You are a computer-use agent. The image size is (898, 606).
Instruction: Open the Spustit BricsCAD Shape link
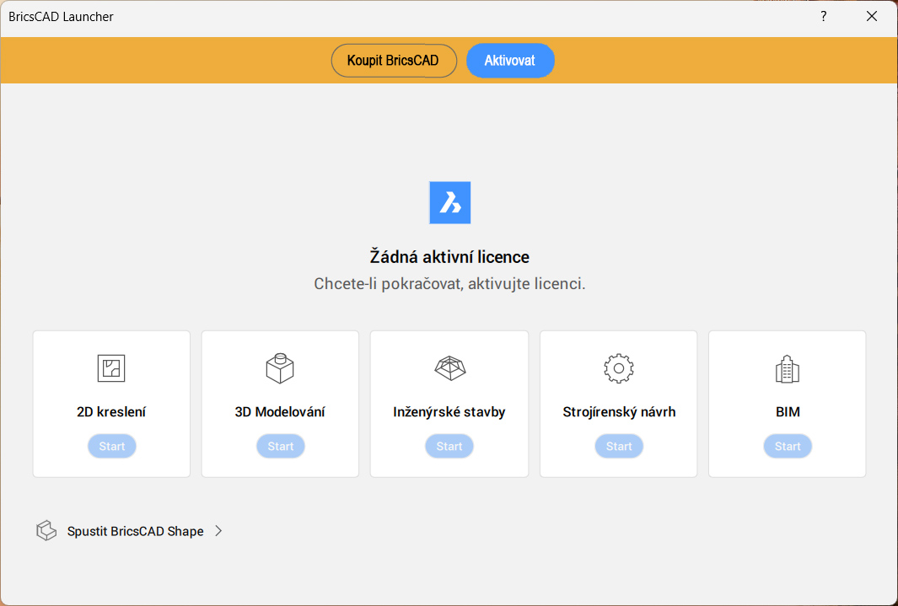(x=136, y=531)
